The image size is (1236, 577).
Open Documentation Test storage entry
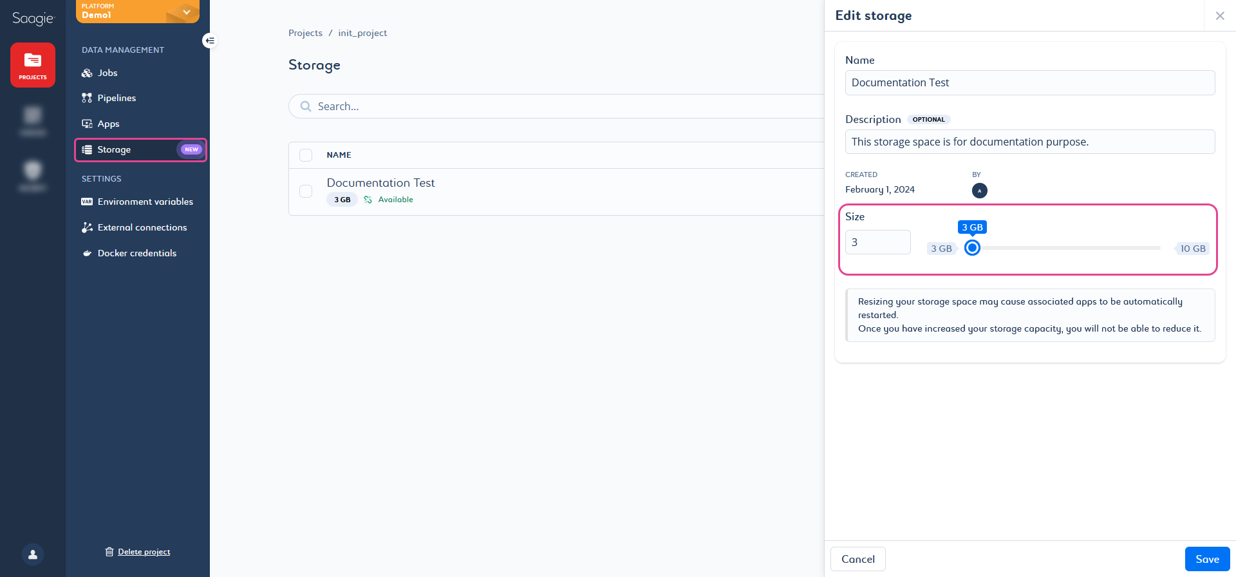tap(380, 183)
